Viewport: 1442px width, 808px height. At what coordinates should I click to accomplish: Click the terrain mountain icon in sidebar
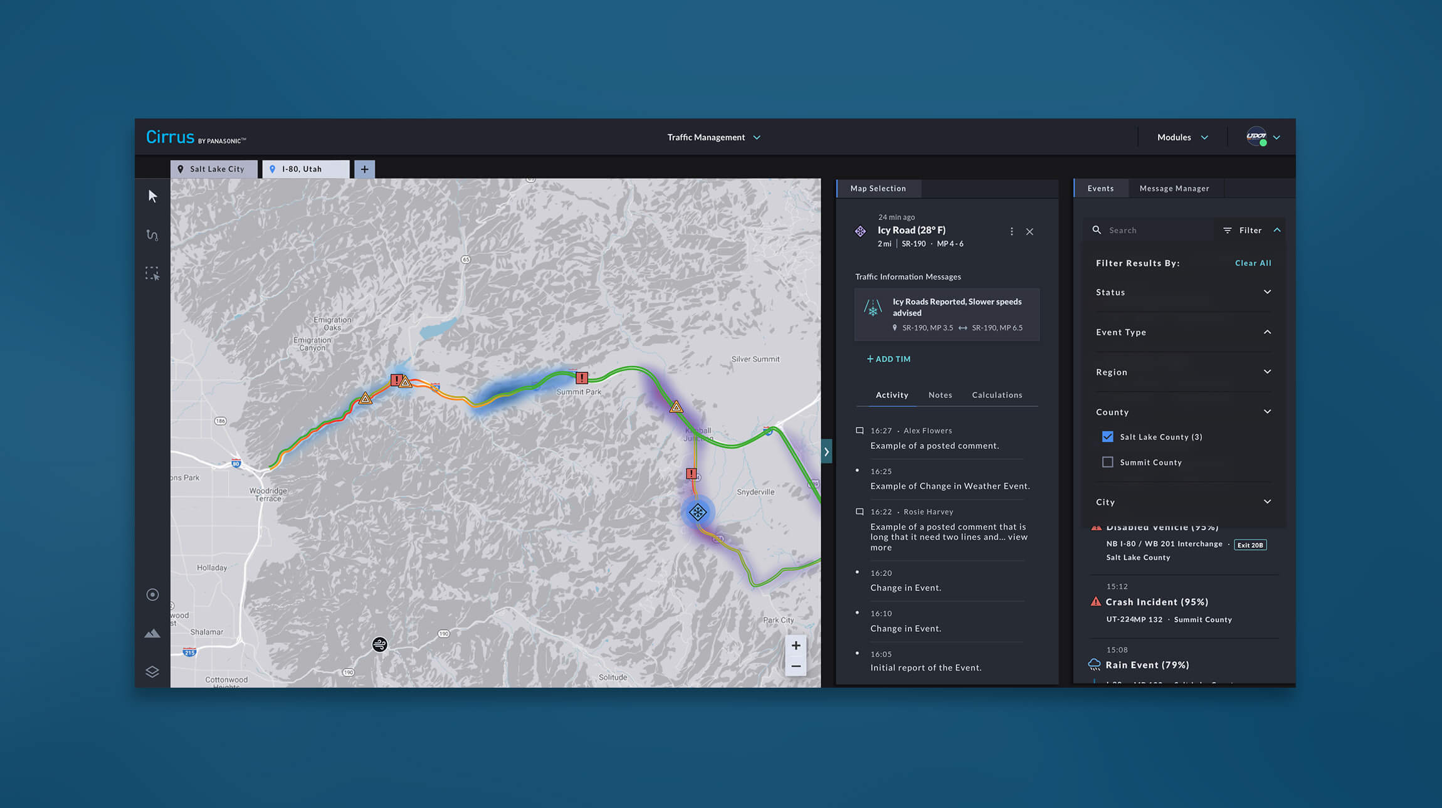[152, 634]
